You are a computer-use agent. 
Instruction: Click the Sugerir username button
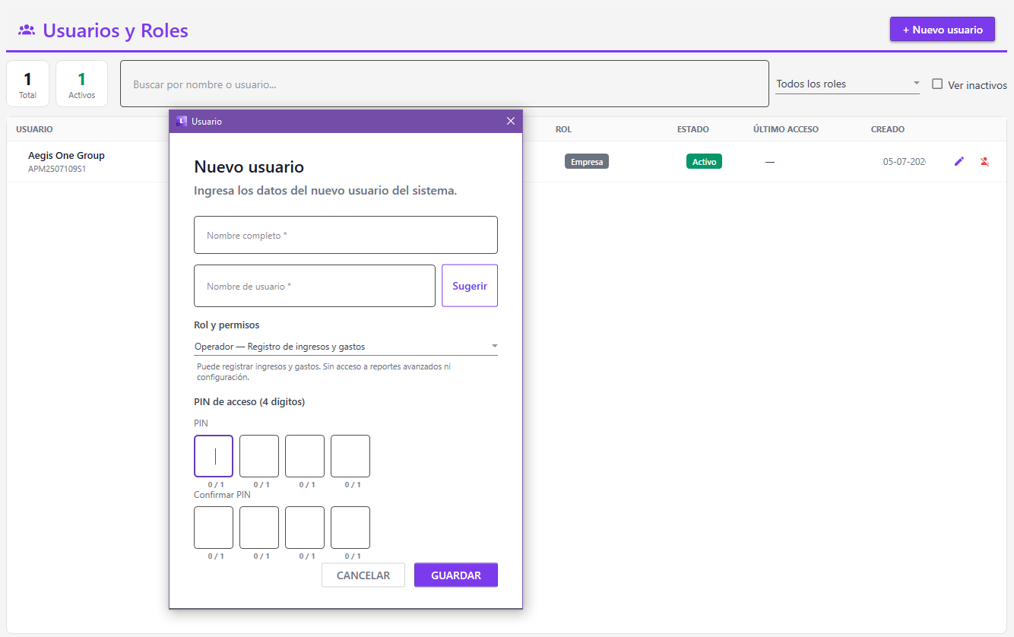[x=470, y=286]
